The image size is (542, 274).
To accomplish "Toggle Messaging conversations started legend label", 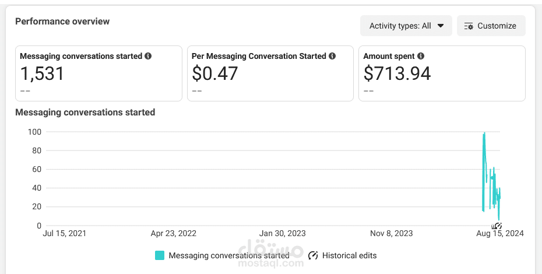I will click(x=229, y=256).
